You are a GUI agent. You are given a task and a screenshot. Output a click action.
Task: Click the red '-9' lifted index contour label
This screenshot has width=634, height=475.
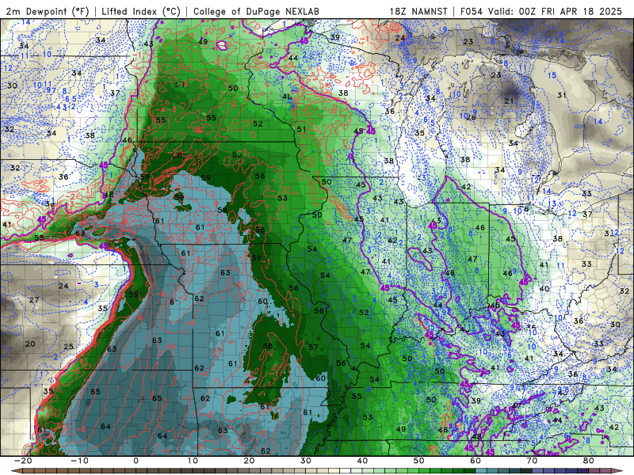[x=81, y=429]
